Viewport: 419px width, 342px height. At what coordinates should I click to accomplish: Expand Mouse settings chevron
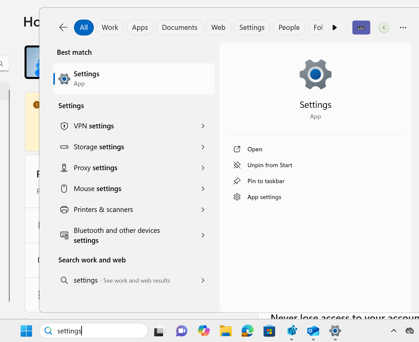[203, 189]
